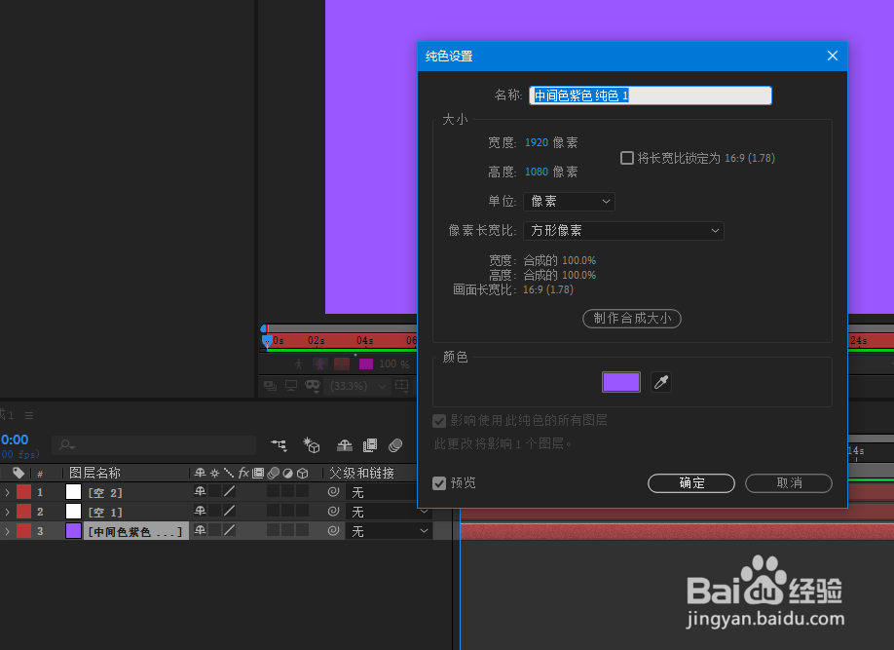Open the composition mini-flowchart icon
Image resolution: width=894 pixels, height=650 pixels.
click(x=279, y=444)
